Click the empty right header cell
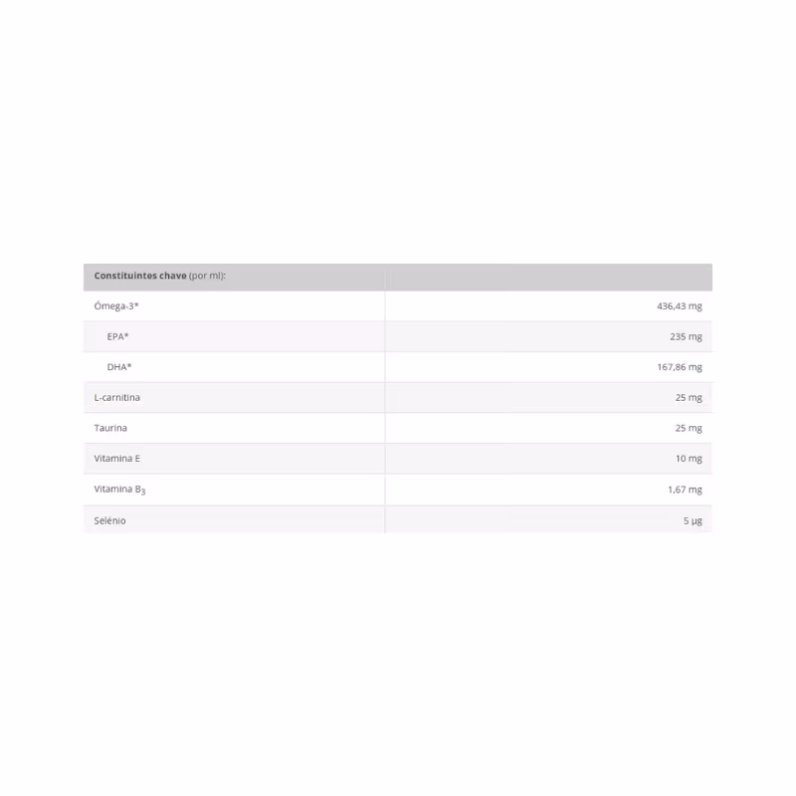Image resolution: width=796 pixels, height=796 pixels. coord(549,278)
